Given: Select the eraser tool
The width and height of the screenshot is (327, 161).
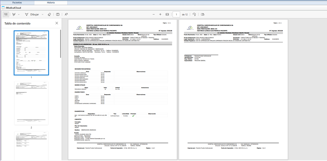Looking at the screenshot, I should 49,15.
